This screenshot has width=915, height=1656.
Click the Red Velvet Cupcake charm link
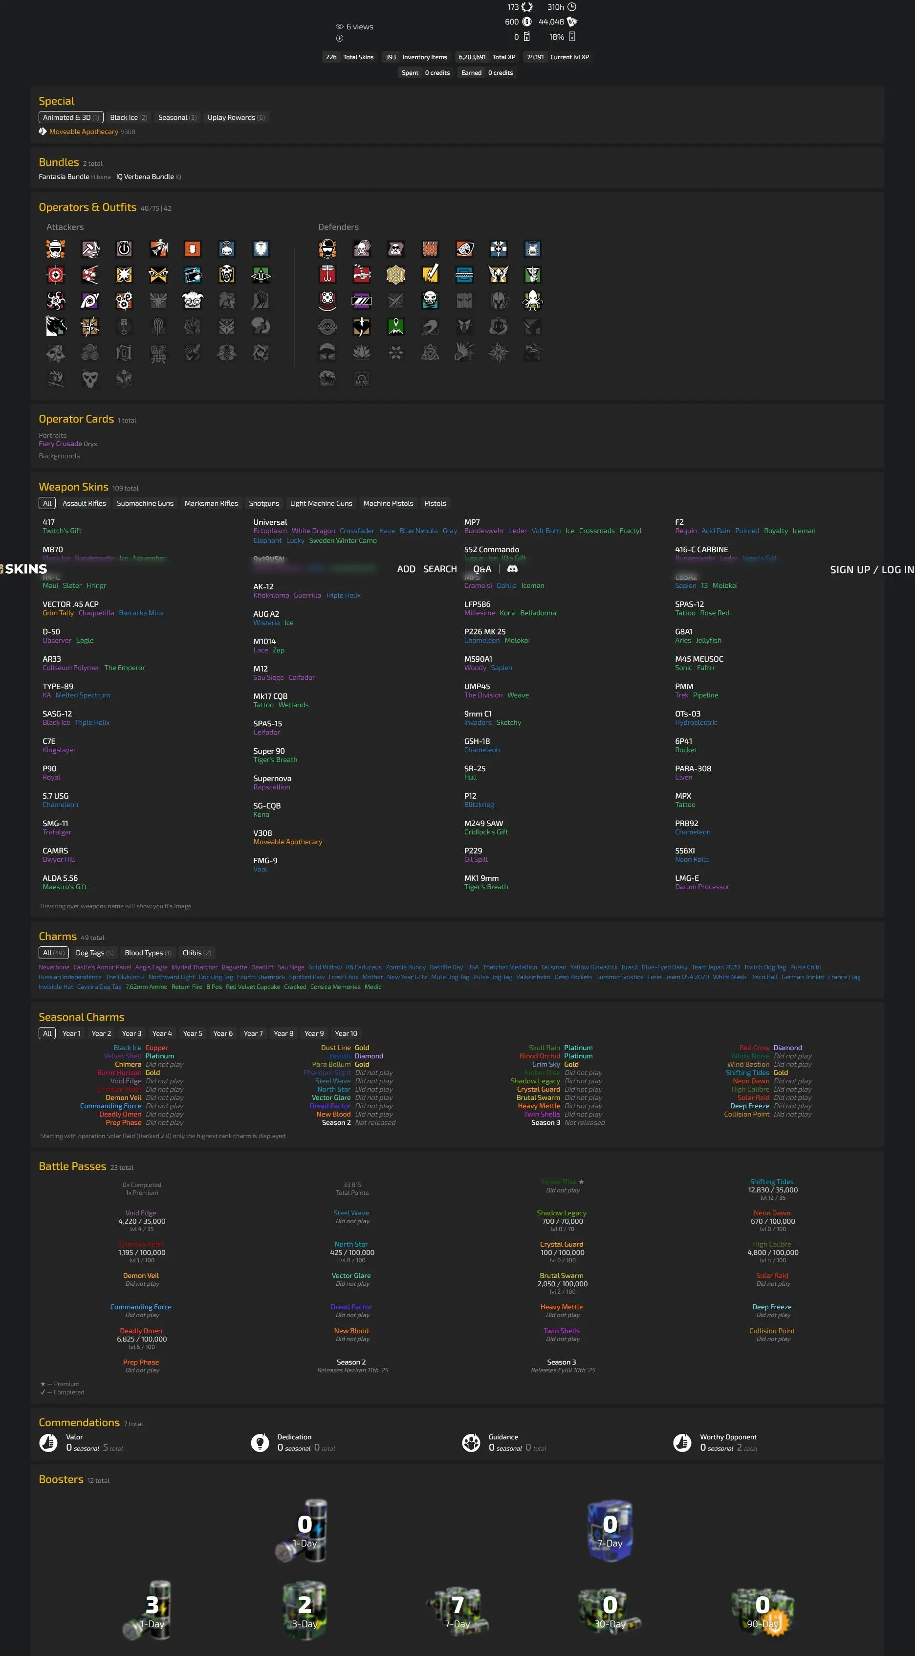pyautogui.click(x=253, y=987)
